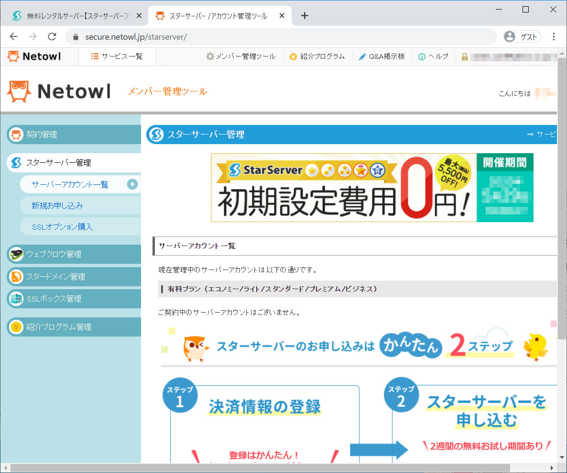Click the S icon in the blue スターサーバー管理 header
The image size is (567, 473).
click(156, 135)
